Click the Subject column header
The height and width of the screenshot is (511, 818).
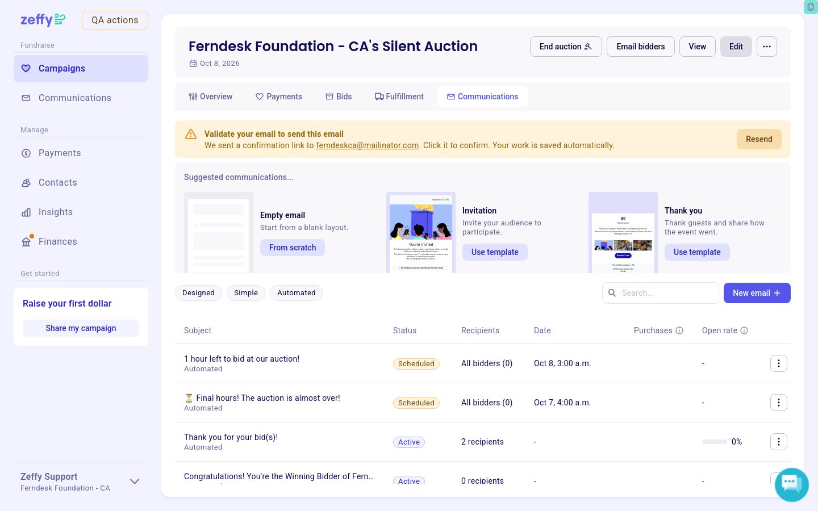pos(198,330)
